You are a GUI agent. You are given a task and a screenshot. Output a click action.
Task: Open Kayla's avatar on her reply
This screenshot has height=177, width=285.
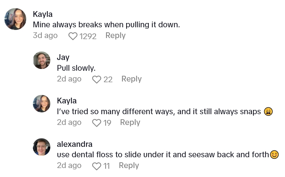[42, 104]
